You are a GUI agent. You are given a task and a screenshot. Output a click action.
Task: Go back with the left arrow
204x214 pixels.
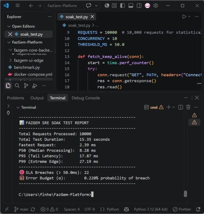pyautogui.click(x=31, y=6)
